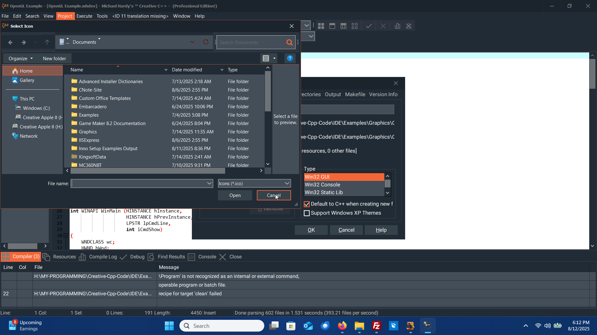
Task: Click the solid four-tile grid toolbar icon
Action: 321,26
